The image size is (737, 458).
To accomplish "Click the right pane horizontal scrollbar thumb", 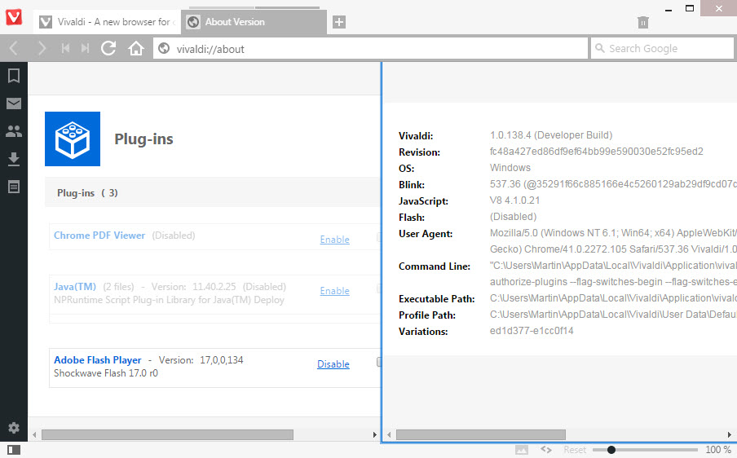I will (481, 435).
